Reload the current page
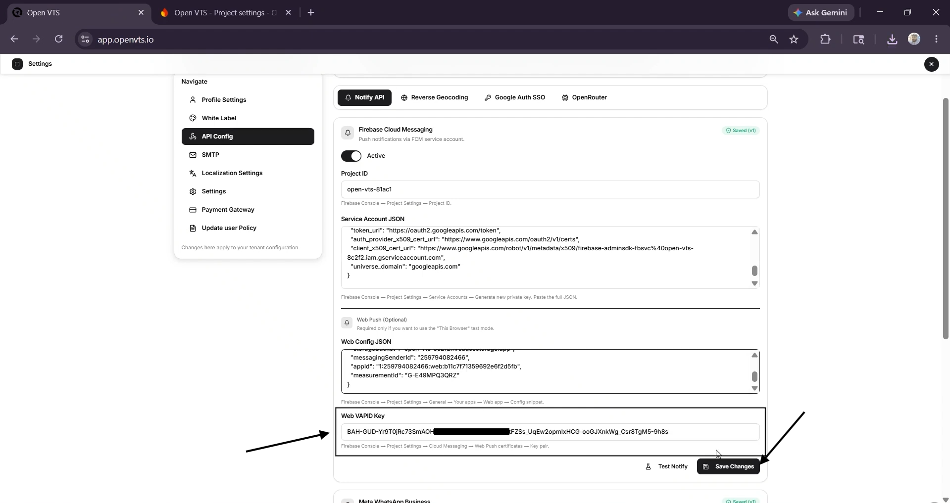The width and height of the screenshot is (950, 503). [x=58, y=39]
